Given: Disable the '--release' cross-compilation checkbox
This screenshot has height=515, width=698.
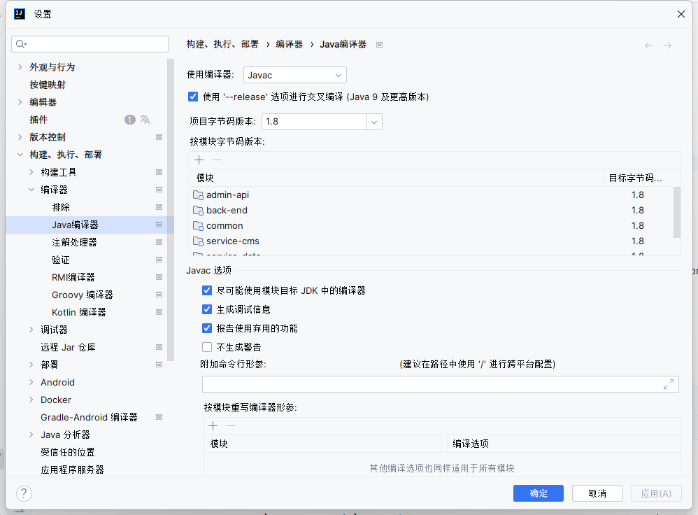Looking at the screenshot, I should 193,97.
